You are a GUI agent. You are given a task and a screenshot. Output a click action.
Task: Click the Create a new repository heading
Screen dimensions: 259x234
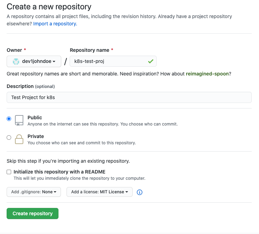tap(49, 7)
